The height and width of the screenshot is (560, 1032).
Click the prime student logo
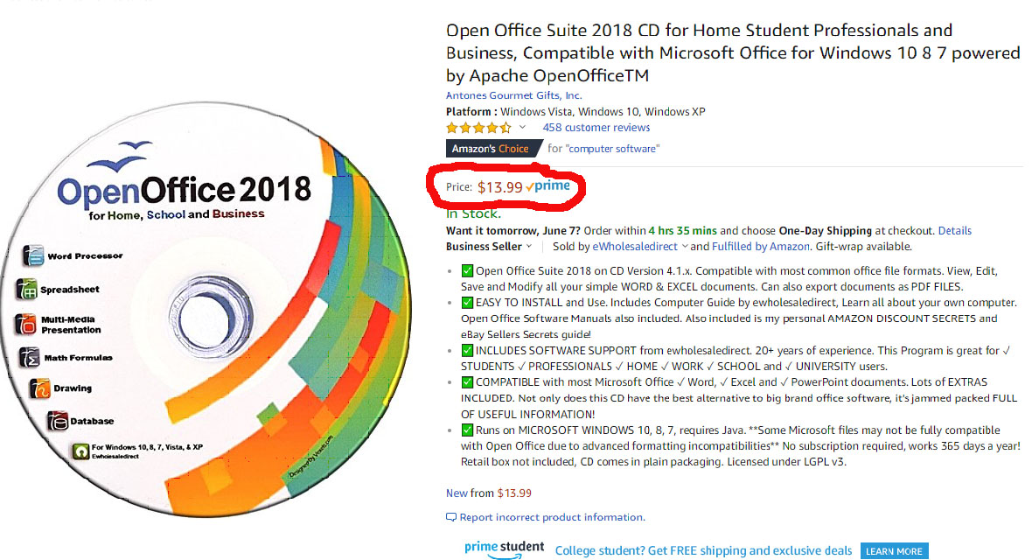click(504, 549)
